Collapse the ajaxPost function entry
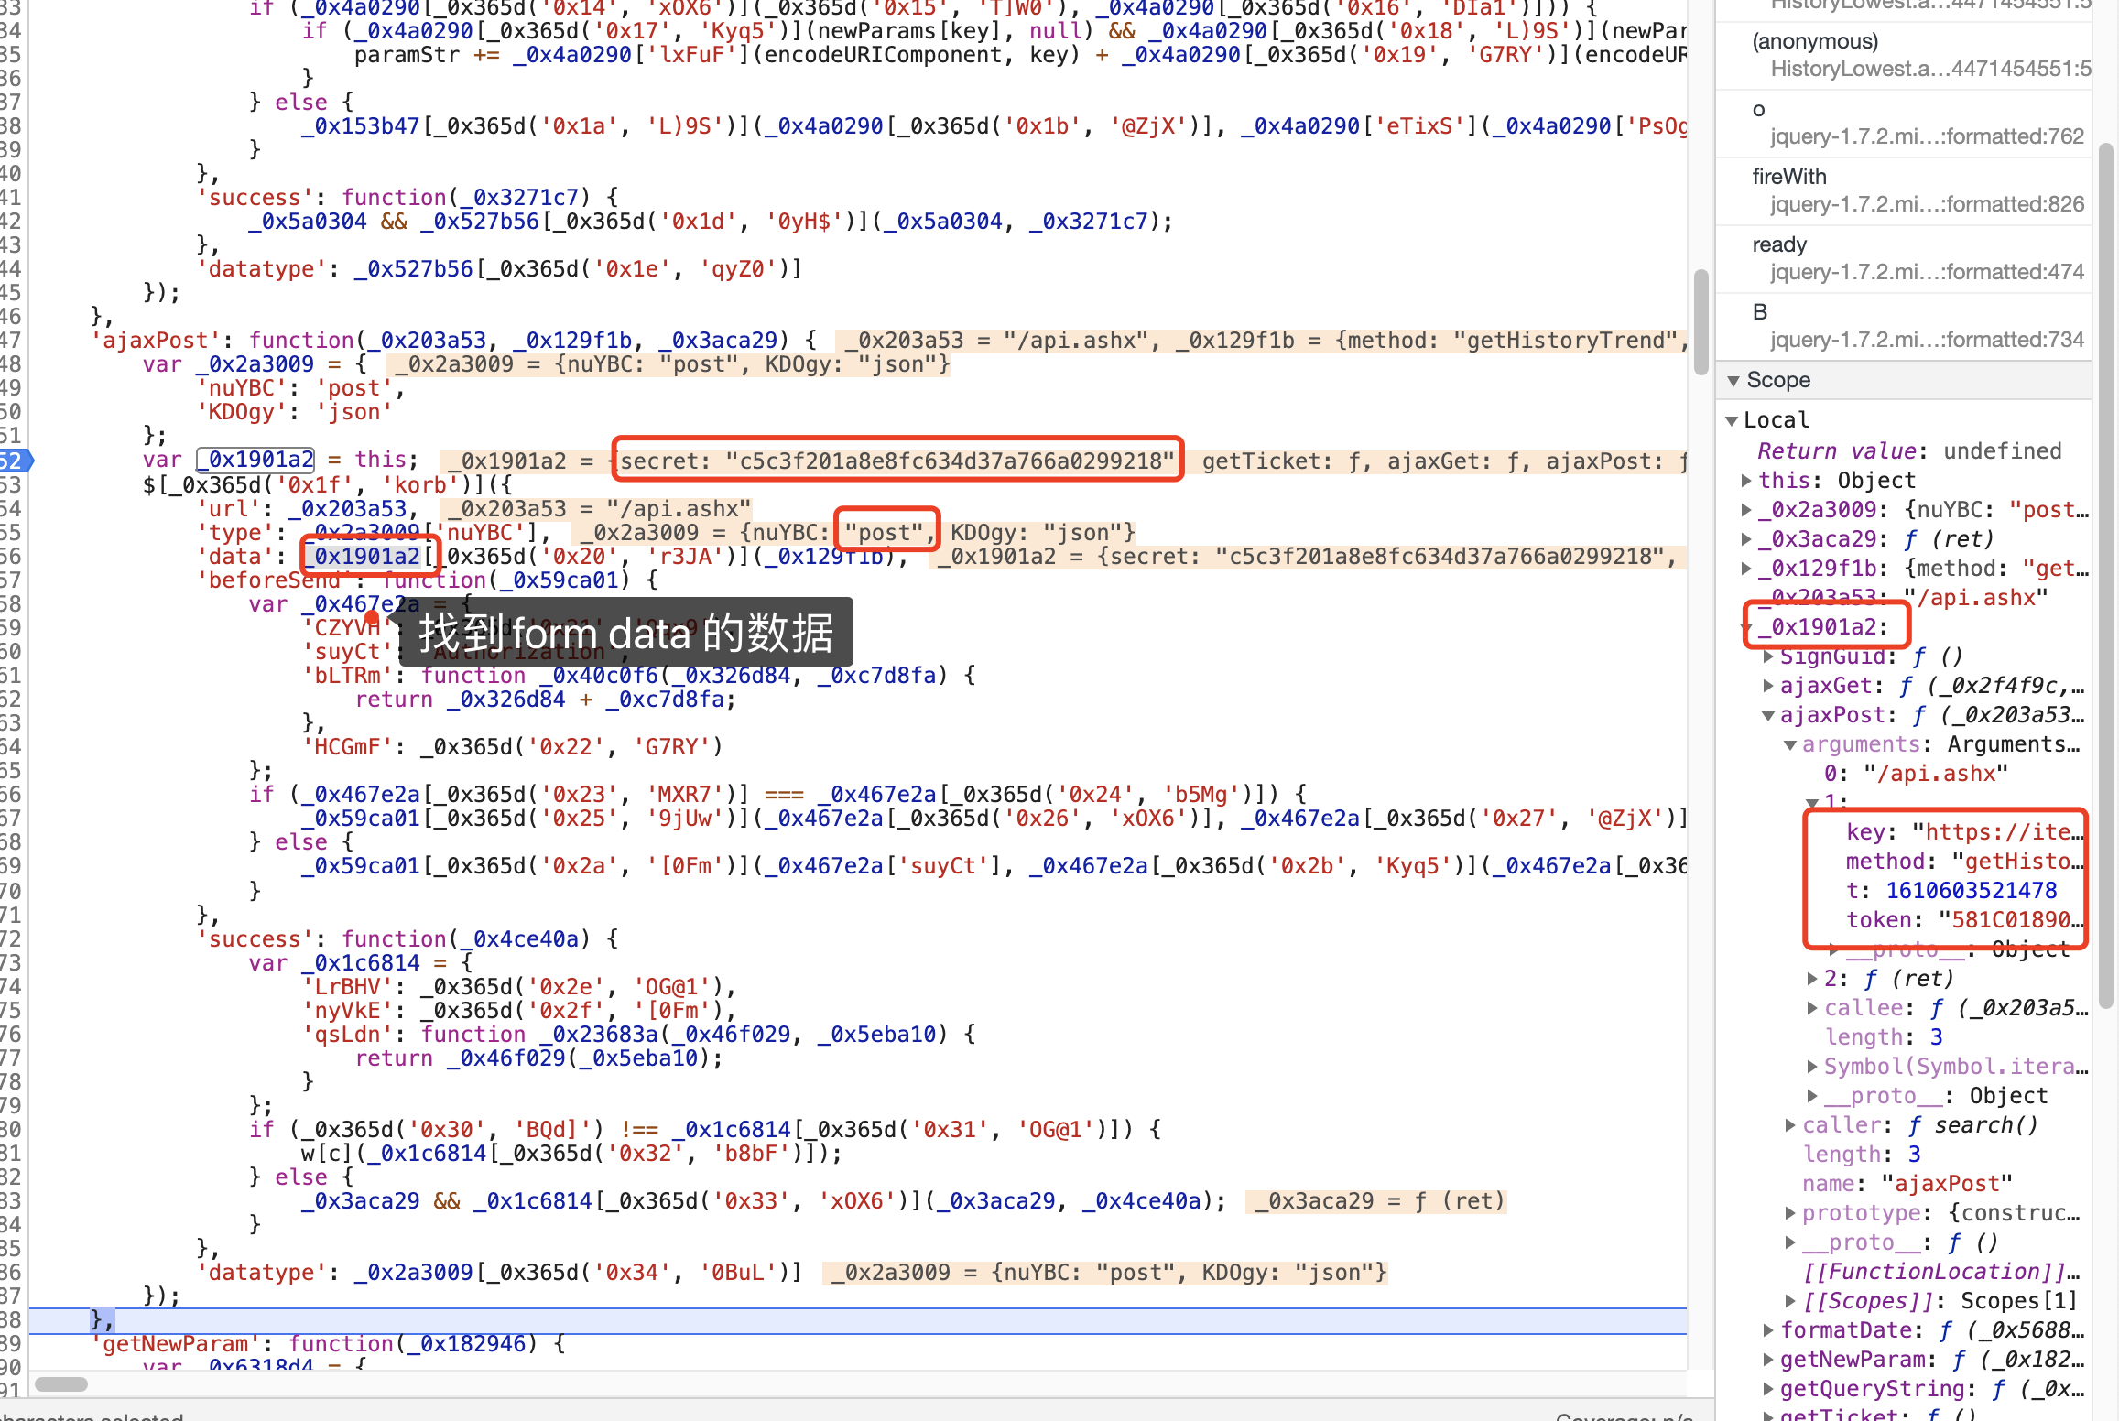 click(x=1768, y=716)
